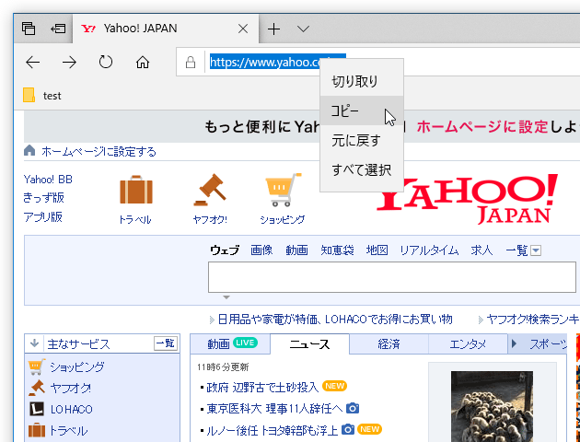Go forward with the forward arrow
Screen dimensions: 580x442
[x=69, y=62]
